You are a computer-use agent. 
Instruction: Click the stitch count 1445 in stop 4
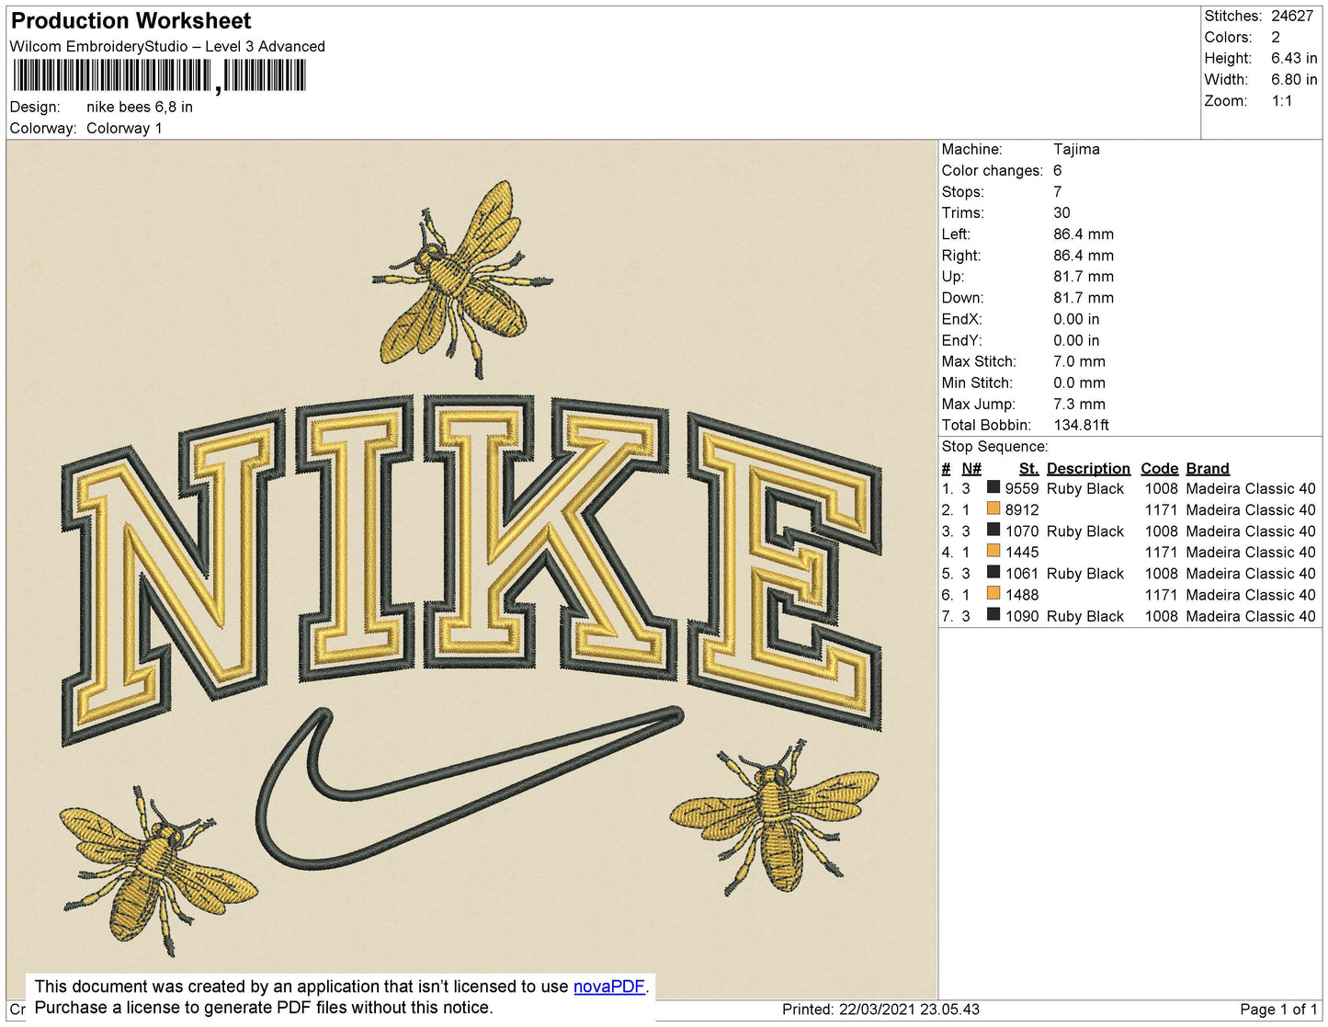1022,553
